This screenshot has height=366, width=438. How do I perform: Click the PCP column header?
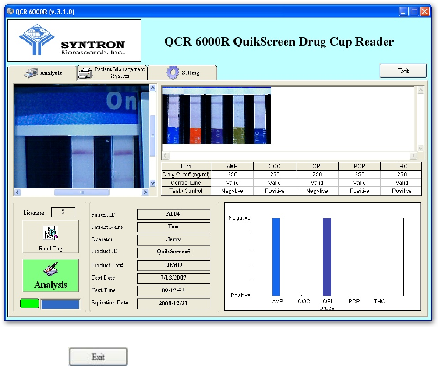click(360, 166)
